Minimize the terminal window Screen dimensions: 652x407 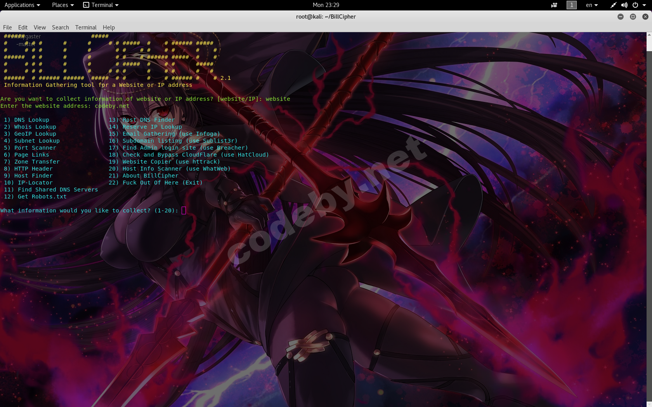(x=621, y=17)
